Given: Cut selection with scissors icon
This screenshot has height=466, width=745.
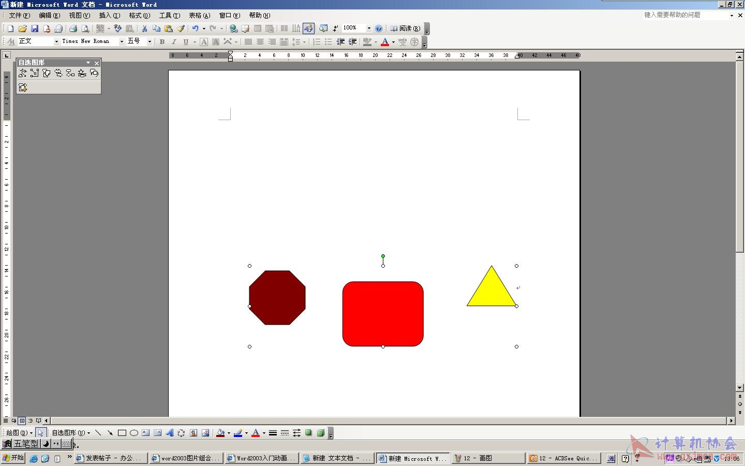Looking at the screenshot, I should [144, 28].
